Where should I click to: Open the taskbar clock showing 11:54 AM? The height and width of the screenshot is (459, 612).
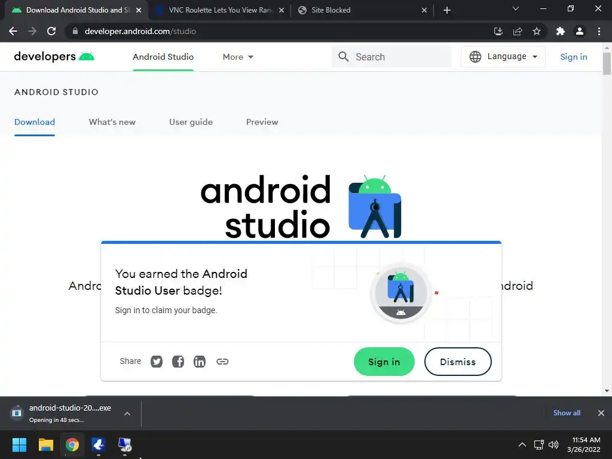point(585,445)
